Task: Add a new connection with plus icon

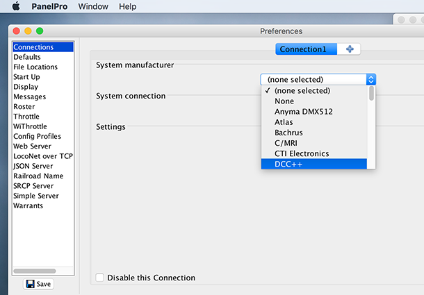Action: (350, 49)
